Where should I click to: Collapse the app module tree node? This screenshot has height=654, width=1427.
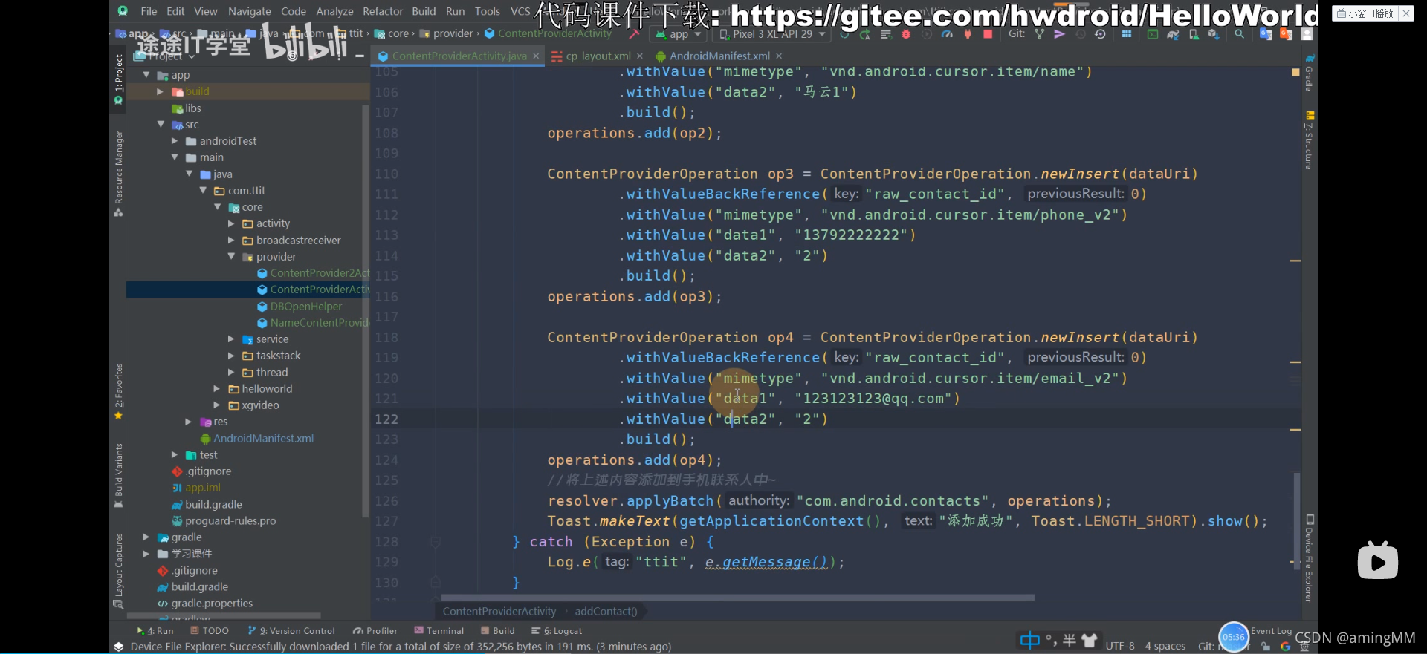coord(146,75)
